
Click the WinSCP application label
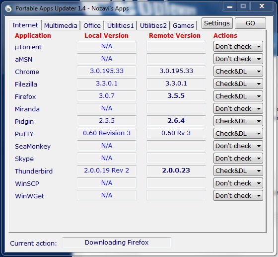[x=27, y=184]
